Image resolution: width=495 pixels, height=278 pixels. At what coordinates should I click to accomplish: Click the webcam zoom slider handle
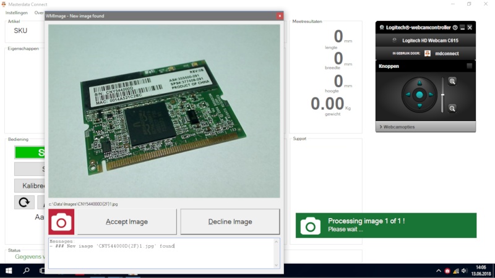click(x=442, y=94)
